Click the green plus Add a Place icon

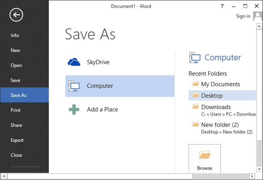tap(74, 109)
